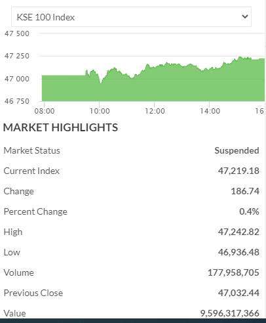
Task: Click the Volume value 177,958,705
Action: coord(233,272)
